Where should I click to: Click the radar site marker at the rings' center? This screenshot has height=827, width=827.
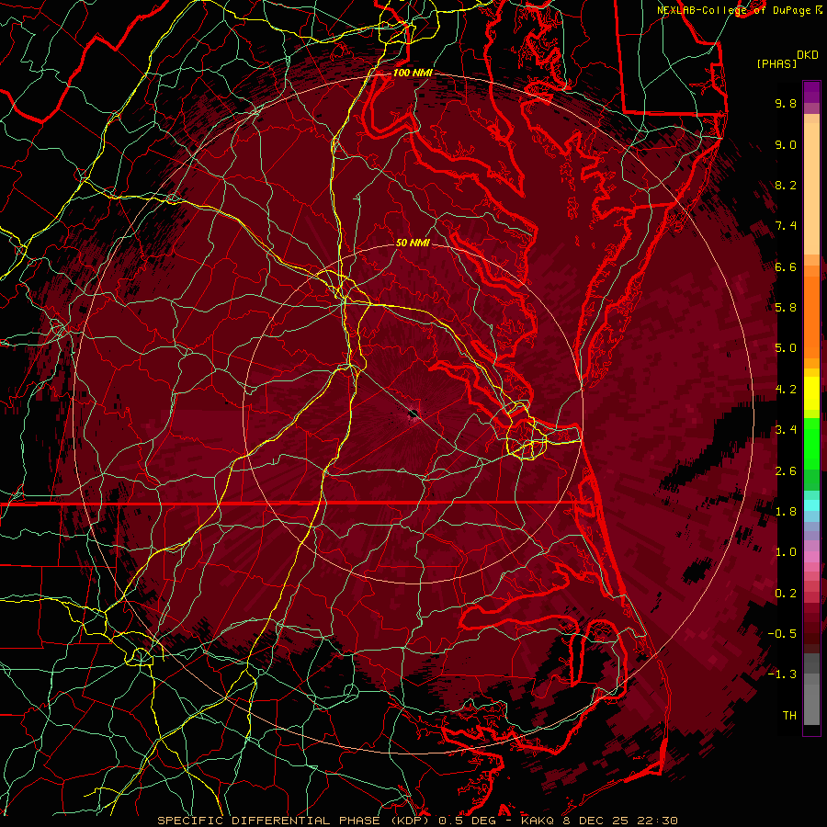click(413, 413)
